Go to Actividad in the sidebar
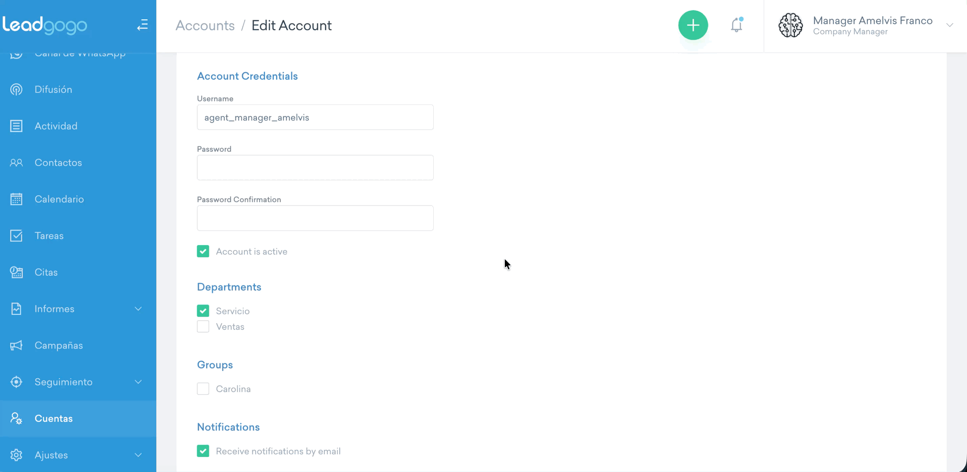 coord(56,126)
